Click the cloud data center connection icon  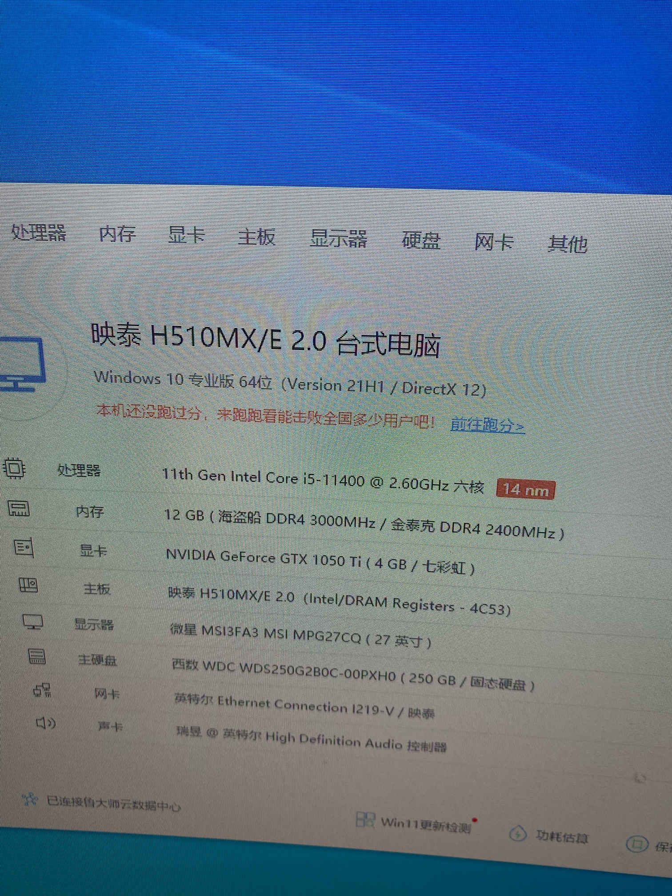click(30, 800)
